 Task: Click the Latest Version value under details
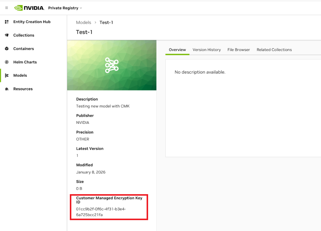(77, 155)
